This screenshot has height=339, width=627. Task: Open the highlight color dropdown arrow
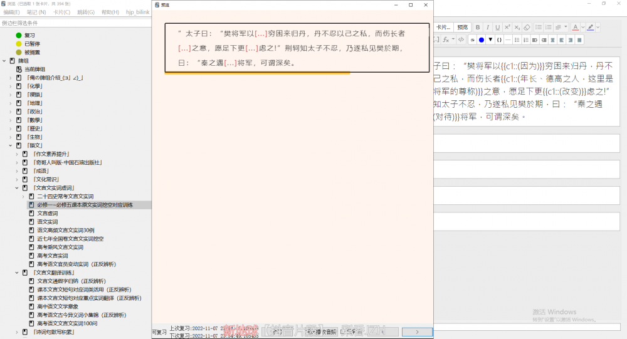click(x=598, y=27)
